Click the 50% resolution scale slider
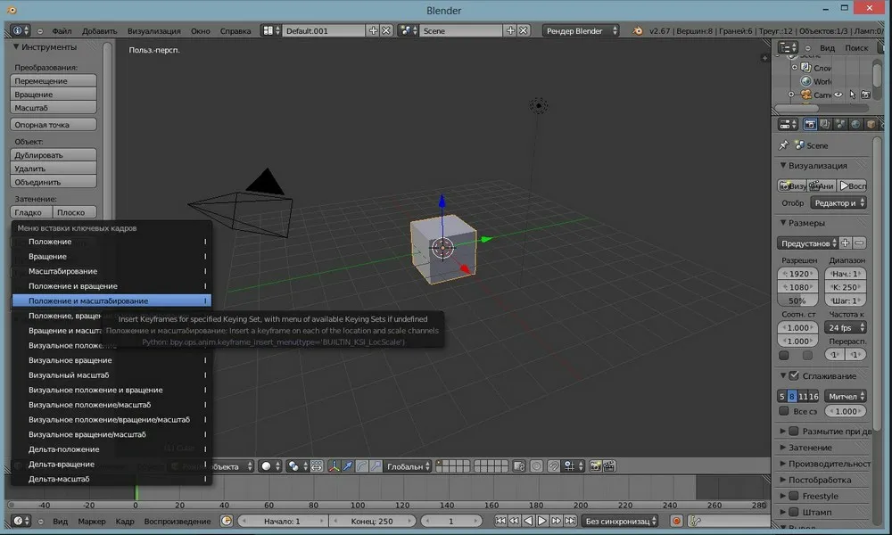The height and width of the screenshot is (535, 892). click(797, 301)
